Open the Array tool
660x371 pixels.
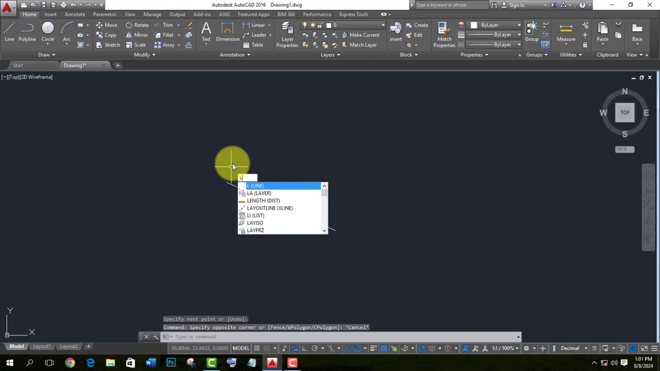coord(164,45)
